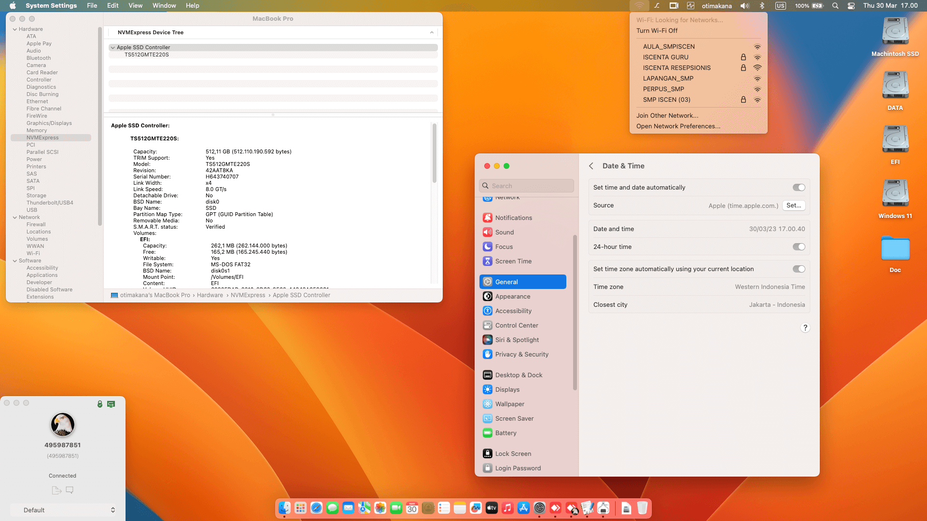Select Join Other Network in Wi-Fi menu

click(x=667, y=115)
